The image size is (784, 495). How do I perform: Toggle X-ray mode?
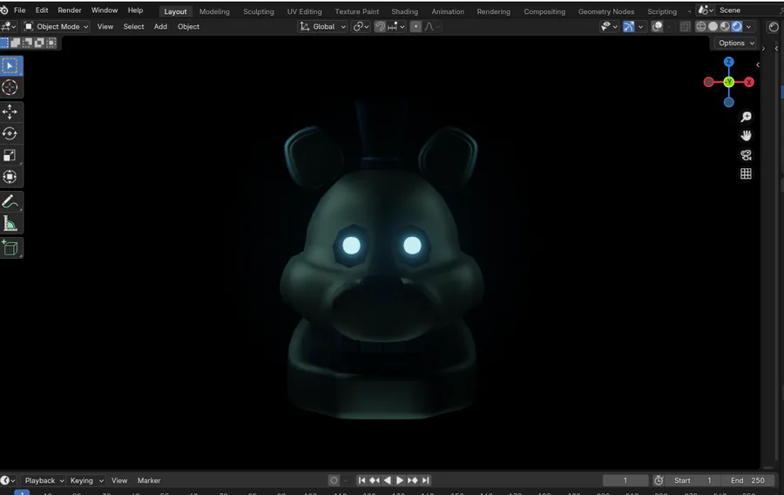686,26
